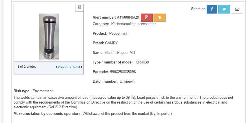The image size is (251, 123).
Task: Share this alert on Twitter
Action: 224,9
